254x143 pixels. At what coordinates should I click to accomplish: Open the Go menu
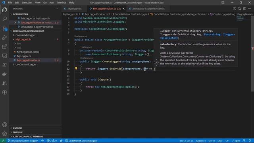45,3
